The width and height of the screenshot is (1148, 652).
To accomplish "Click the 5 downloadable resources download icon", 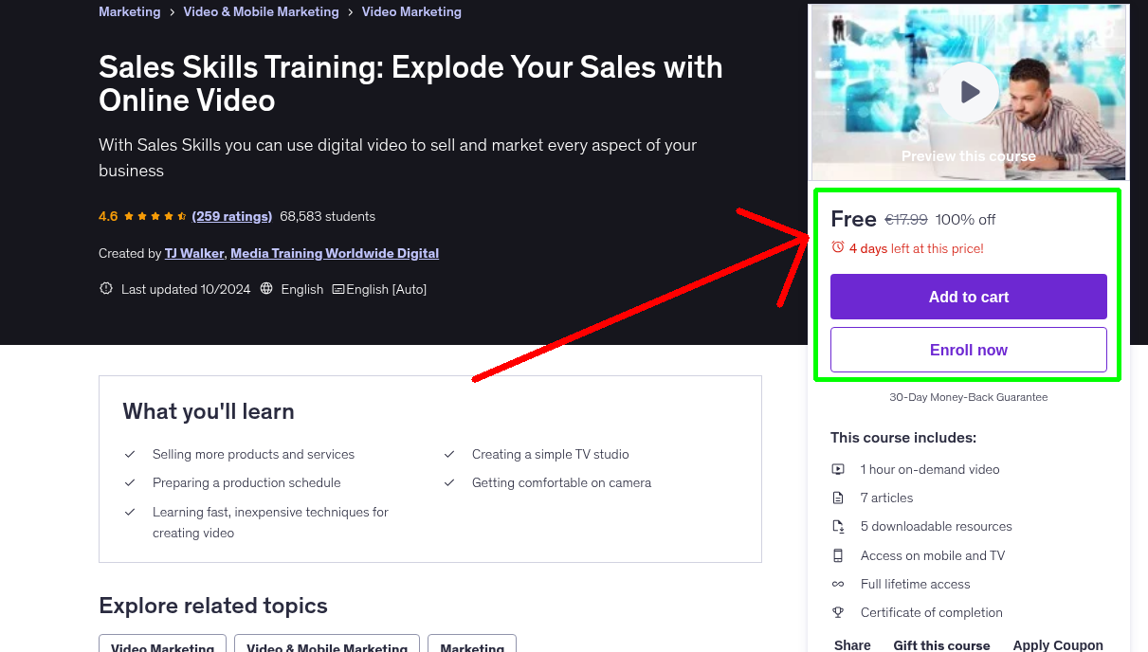I will [838, 526].
